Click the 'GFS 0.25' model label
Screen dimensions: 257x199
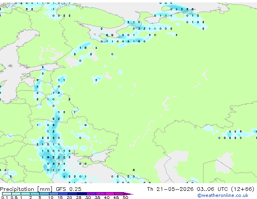tap(69, 189)
